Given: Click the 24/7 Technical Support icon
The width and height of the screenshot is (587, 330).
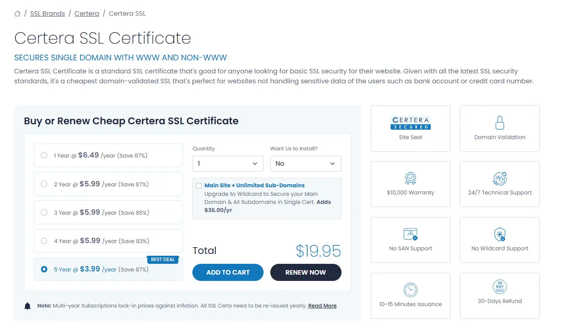Looking at the screenshot, I should point(500,178).
